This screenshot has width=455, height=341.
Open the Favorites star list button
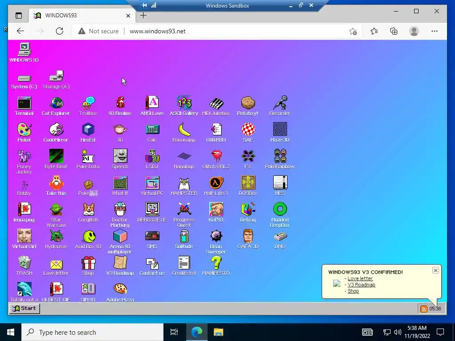(374, 31)
